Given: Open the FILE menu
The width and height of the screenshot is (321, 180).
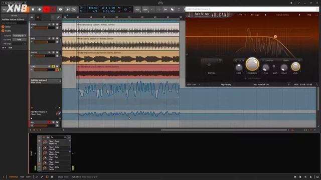Looking at the screenshot, I should coord(5,9).
